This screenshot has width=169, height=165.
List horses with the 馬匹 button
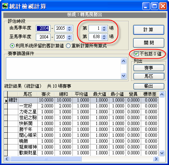(x=149, y=76)
